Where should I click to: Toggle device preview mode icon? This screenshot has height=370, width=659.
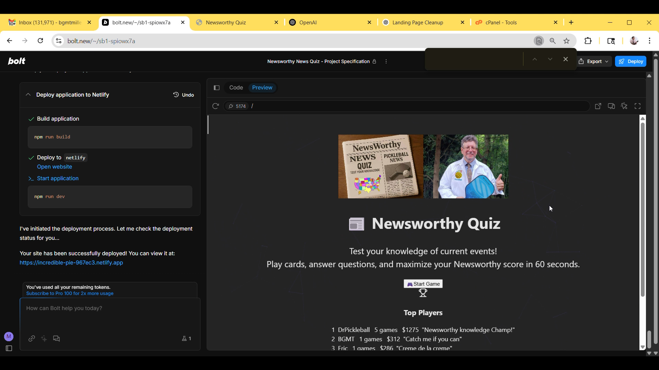pos(611,106)
